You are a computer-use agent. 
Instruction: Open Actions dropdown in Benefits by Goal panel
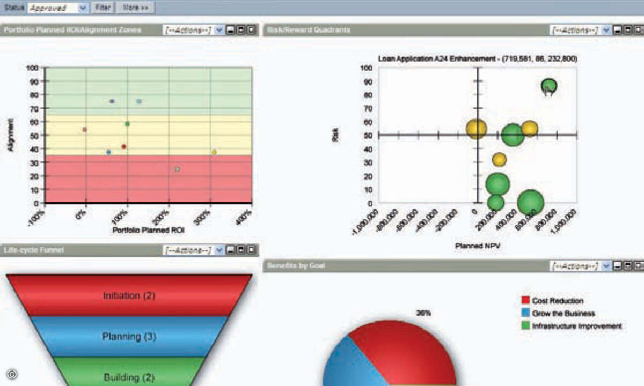click(581, 266)
